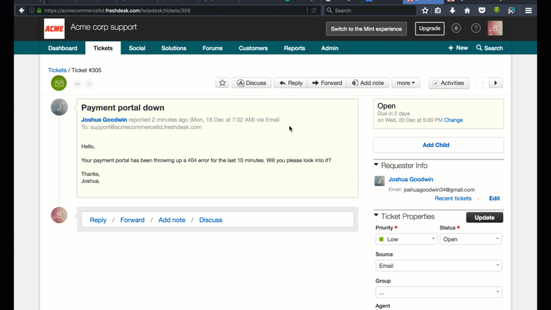Screen dimensions: 551x310
Task: Open the site info icon in address bar
Action: point(32,10)
